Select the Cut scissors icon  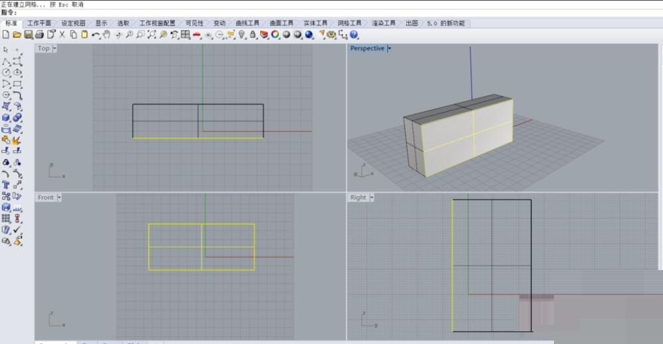click(x=63, y=35)
